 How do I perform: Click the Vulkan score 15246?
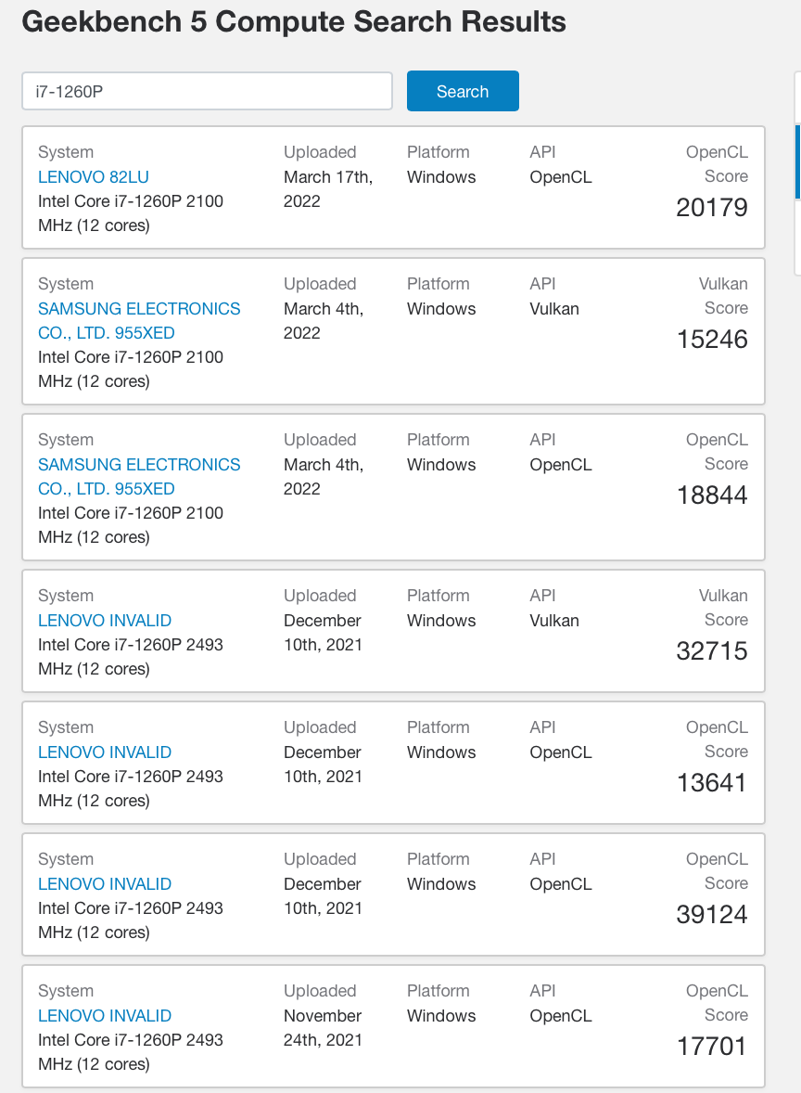(711, 339)
